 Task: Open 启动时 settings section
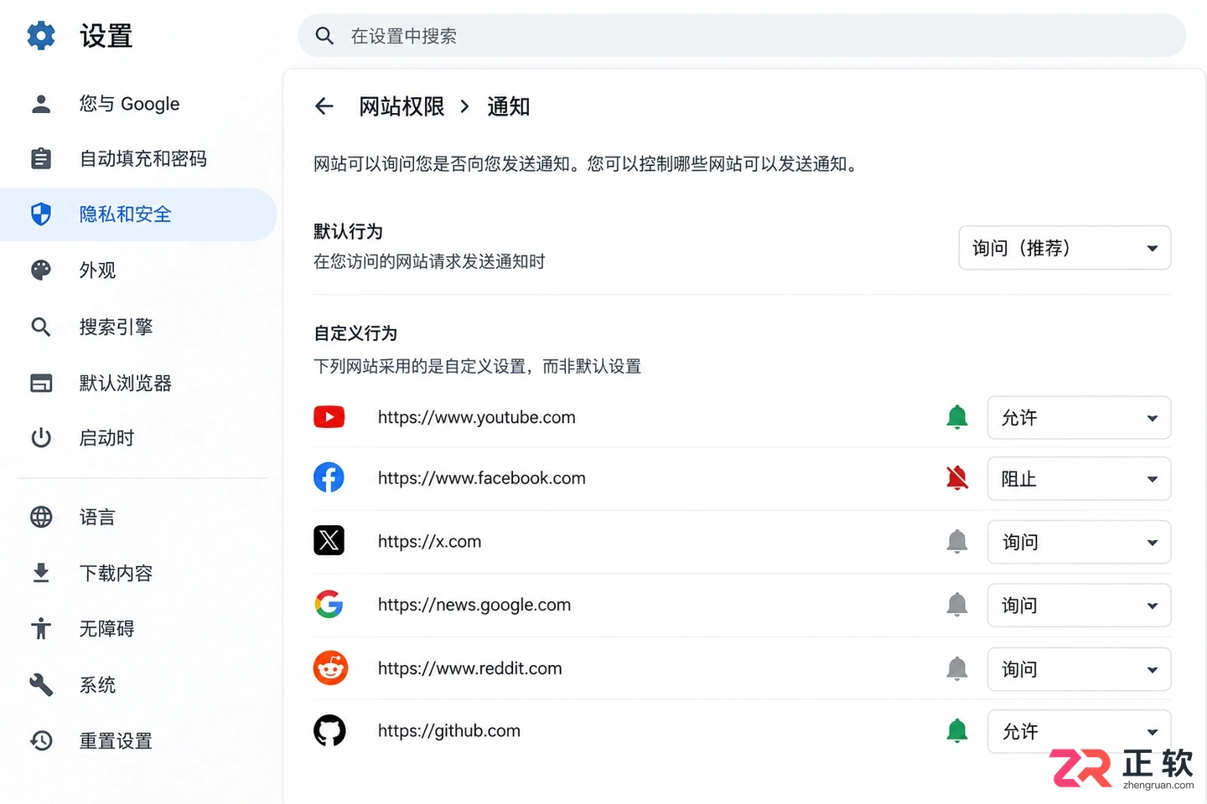[x=138, y=438]
